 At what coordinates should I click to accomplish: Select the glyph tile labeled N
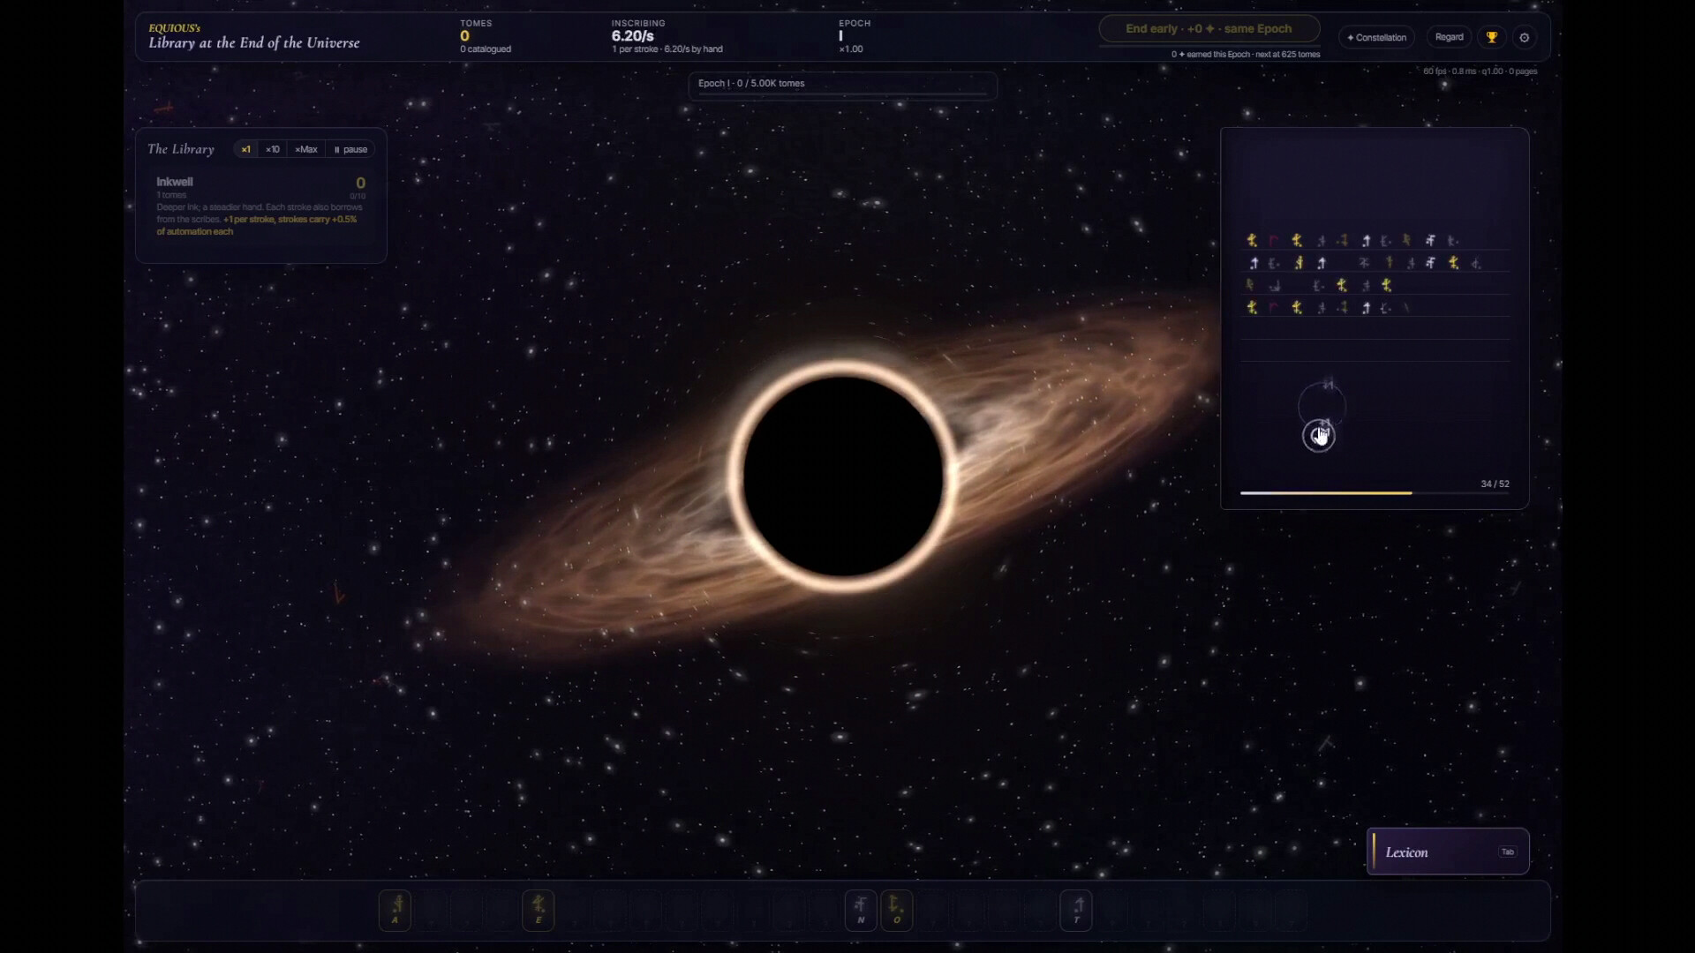point(860,910)
